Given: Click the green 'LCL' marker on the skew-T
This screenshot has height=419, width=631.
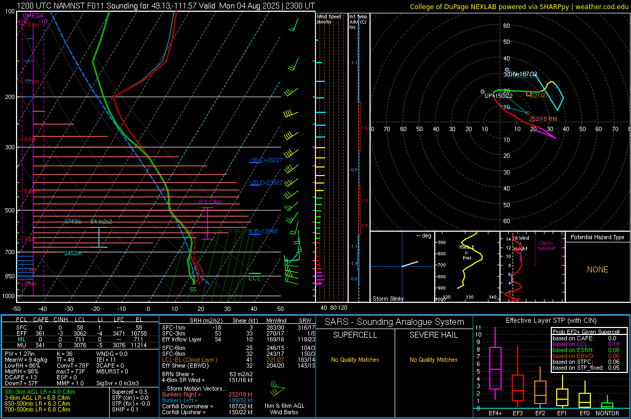Looking at the screenshot, I should pos(255,278).
